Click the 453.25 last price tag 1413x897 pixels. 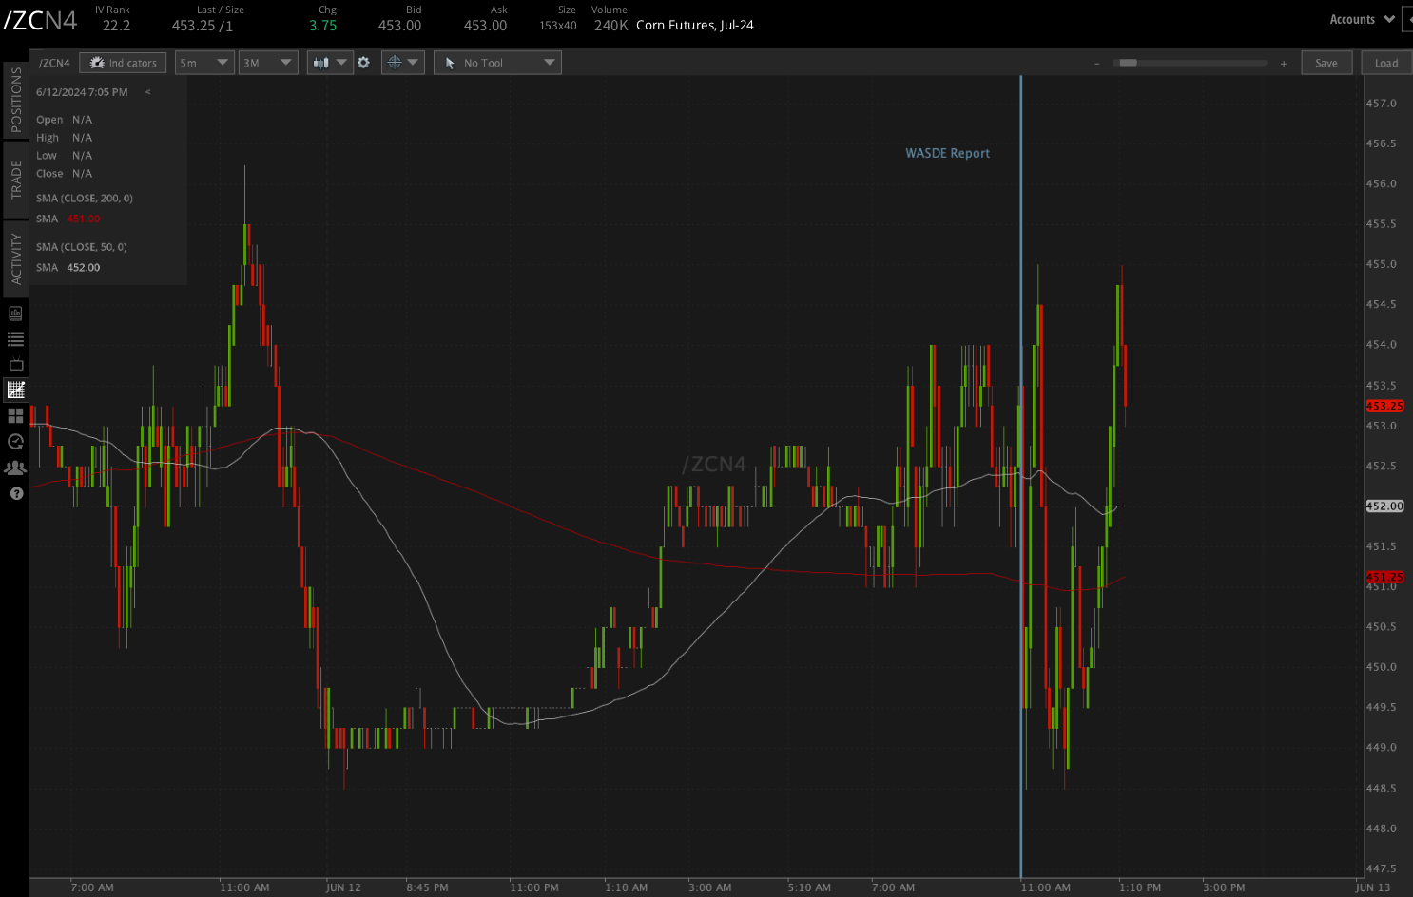(1384, 406)
